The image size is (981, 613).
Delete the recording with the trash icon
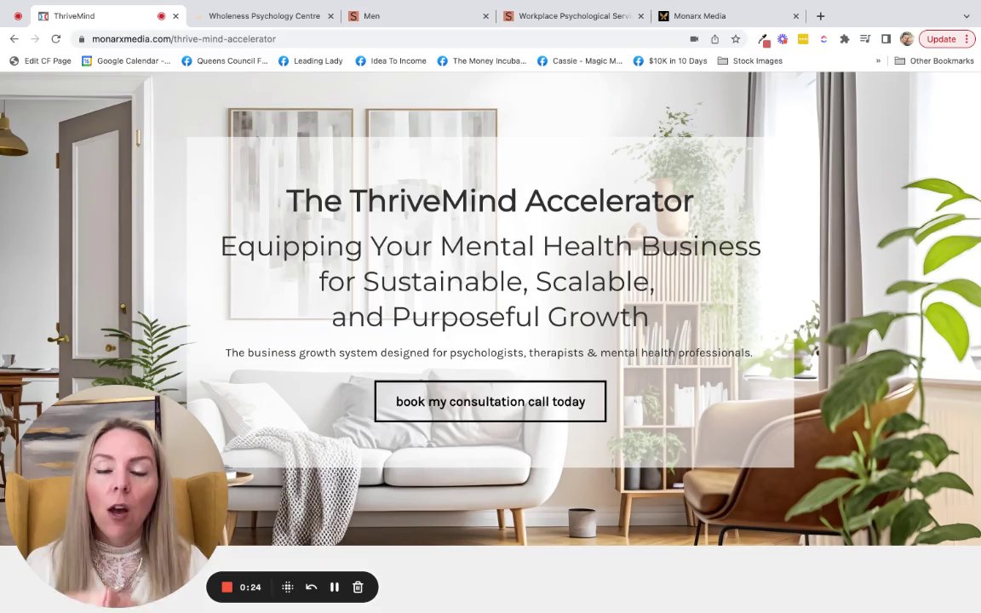[358, 587]
